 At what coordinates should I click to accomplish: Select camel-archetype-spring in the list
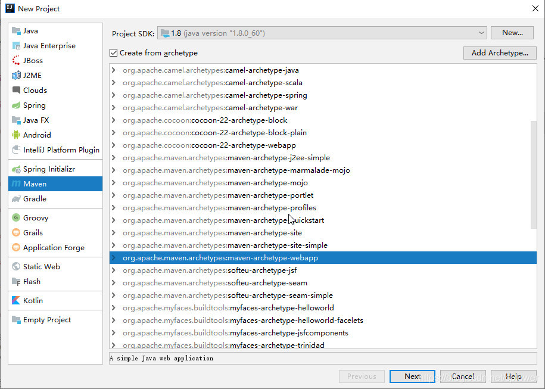(323, 95)
